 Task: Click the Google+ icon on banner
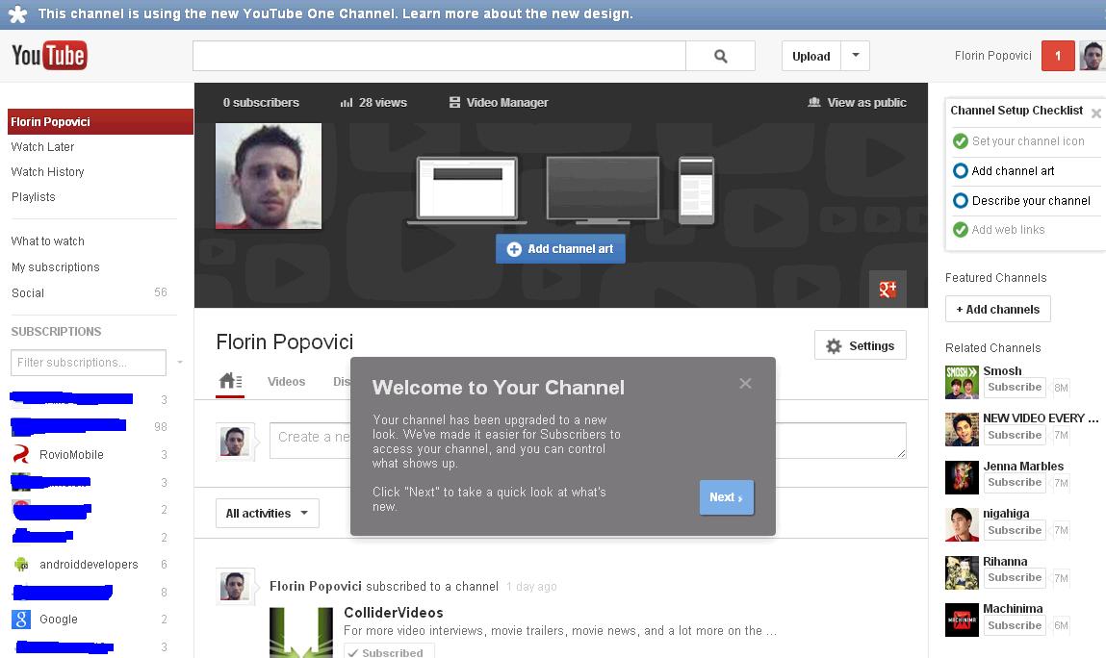coord(887,289)
